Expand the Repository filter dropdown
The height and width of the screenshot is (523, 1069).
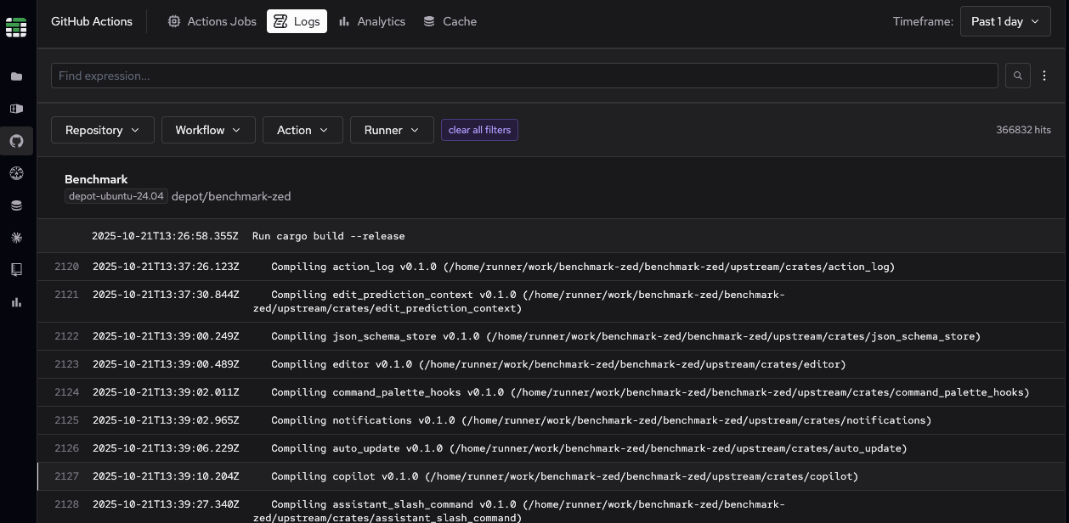click(x=102, y=130)
